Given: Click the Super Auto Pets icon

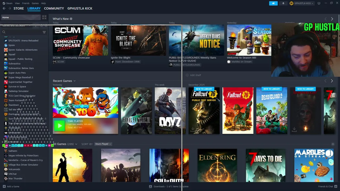Looking at the screenshot, I should click(x=6, y=73).
